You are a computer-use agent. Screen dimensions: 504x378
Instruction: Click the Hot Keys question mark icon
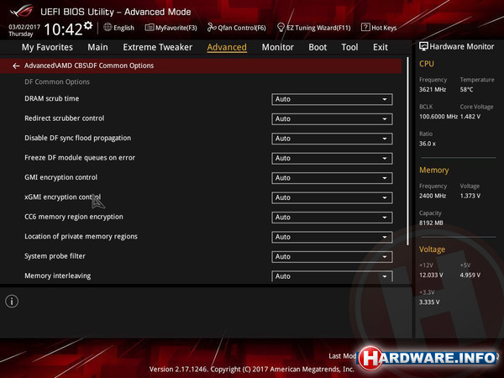(x=365, y=28)
